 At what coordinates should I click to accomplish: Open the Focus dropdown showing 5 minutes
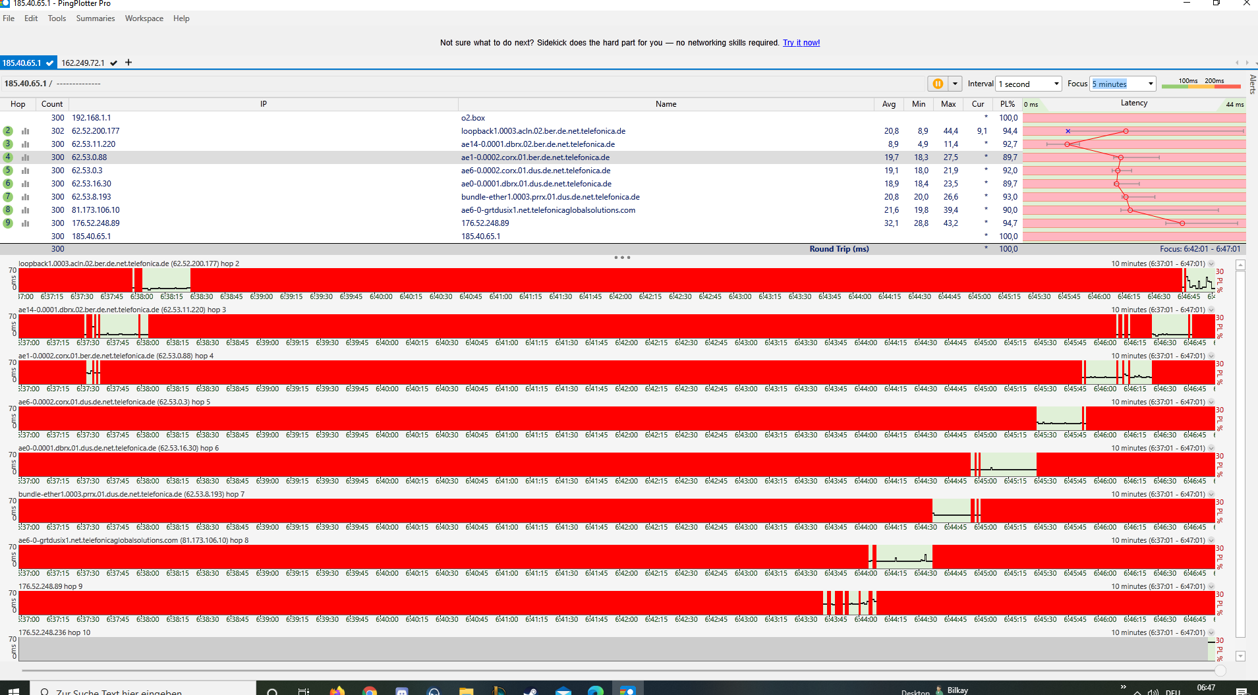(1123, 84)
